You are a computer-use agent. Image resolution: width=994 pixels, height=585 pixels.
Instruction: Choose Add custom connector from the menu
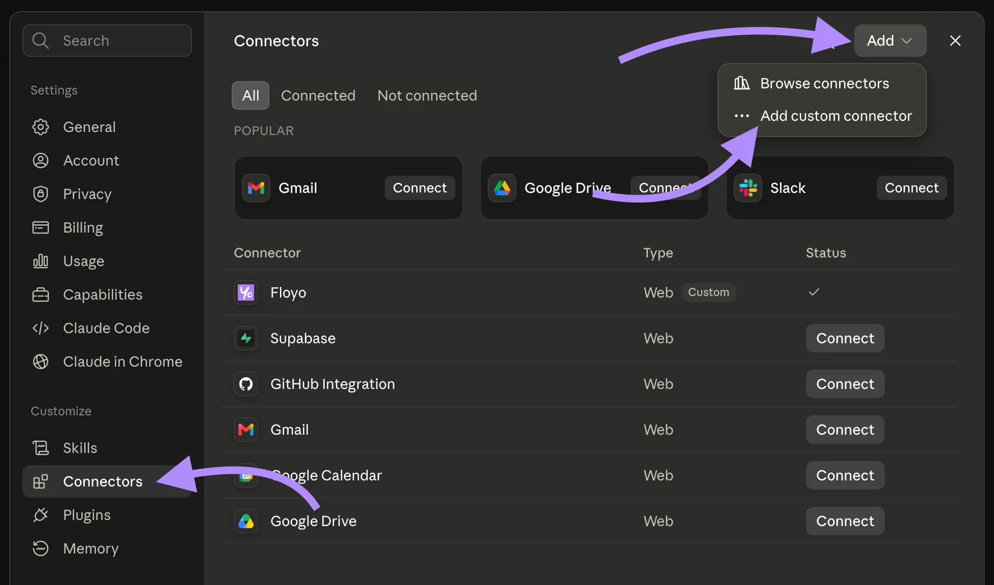tap(822, 116)
